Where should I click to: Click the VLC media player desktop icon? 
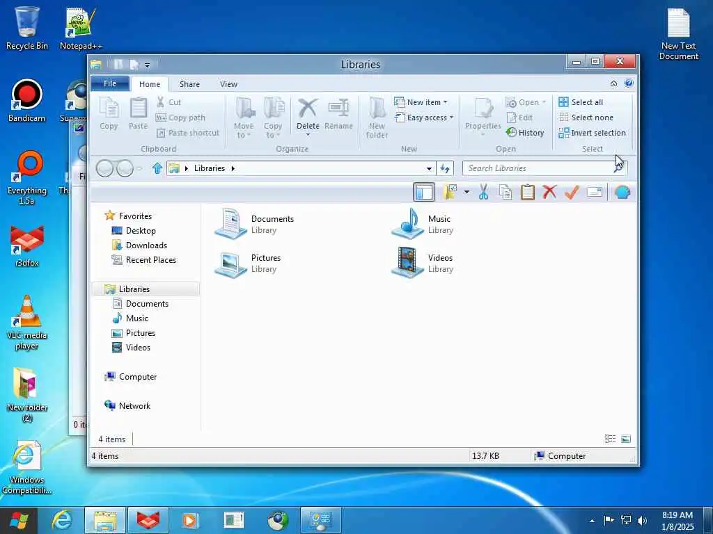coord(27,323)
